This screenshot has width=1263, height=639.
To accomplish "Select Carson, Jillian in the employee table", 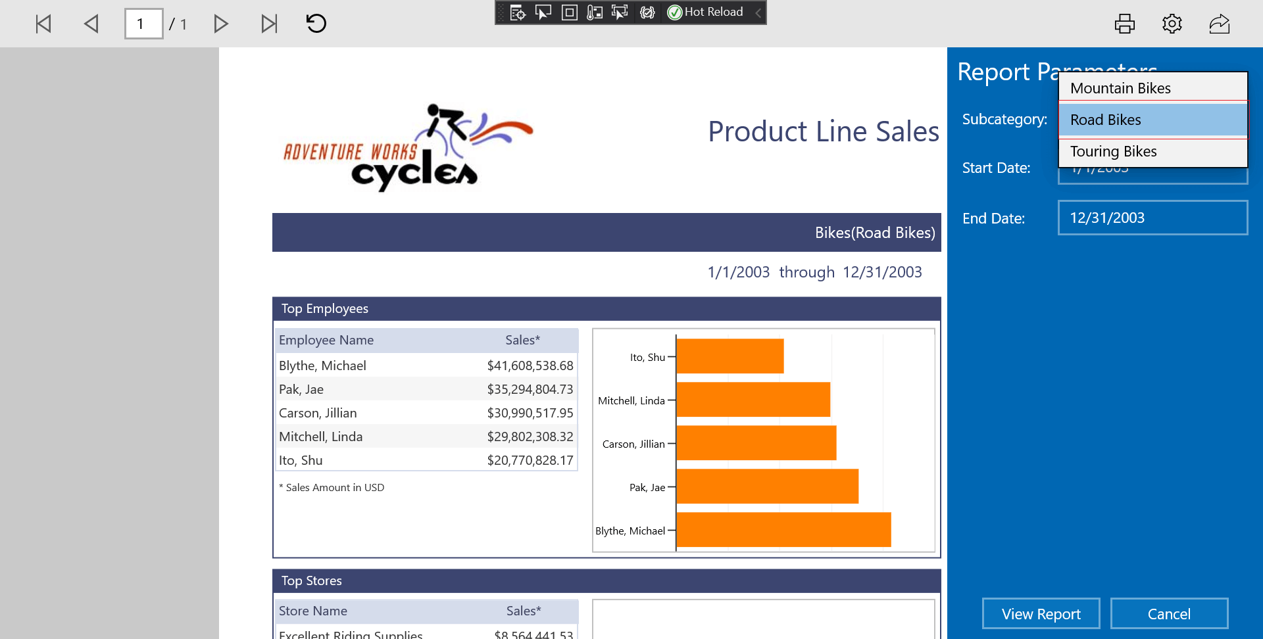I will coord(318,413).
